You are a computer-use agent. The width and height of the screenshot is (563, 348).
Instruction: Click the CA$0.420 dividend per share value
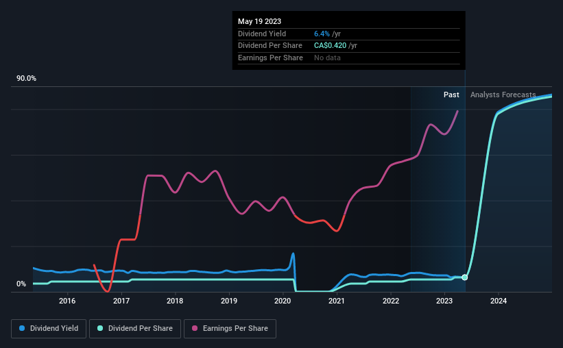pos(330,46)
